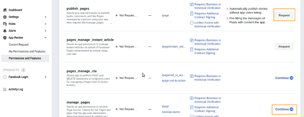Click the Facebook Login checkmark icon
Image resolution: width=304 pixels, height=117 pixels.
(x=5, y=77)
